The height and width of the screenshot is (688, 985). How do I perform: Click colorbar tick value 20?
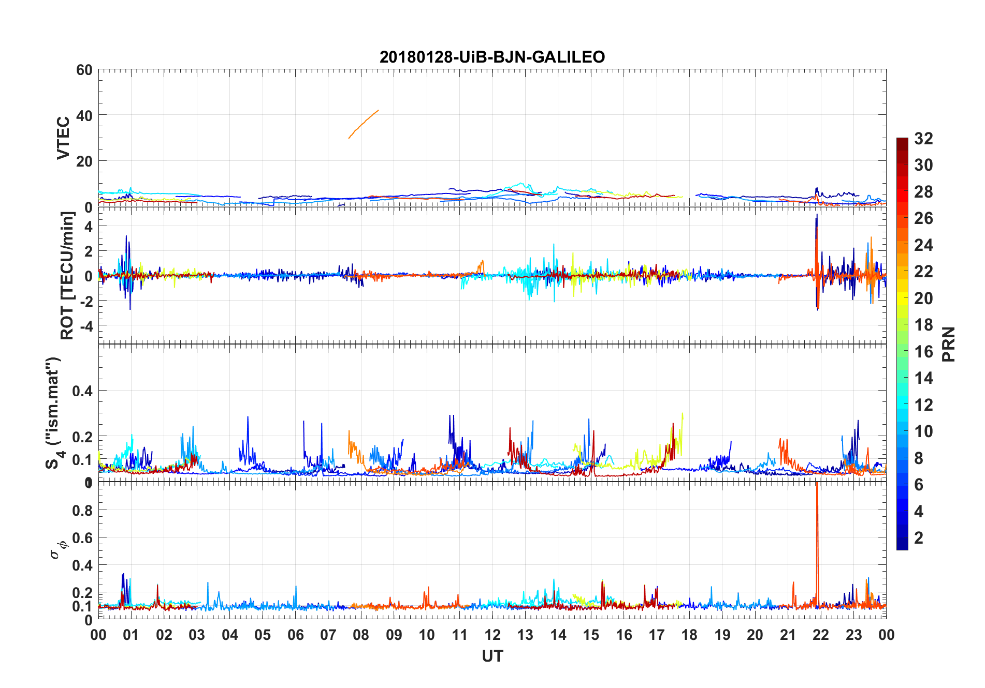(x=923, y=298)
